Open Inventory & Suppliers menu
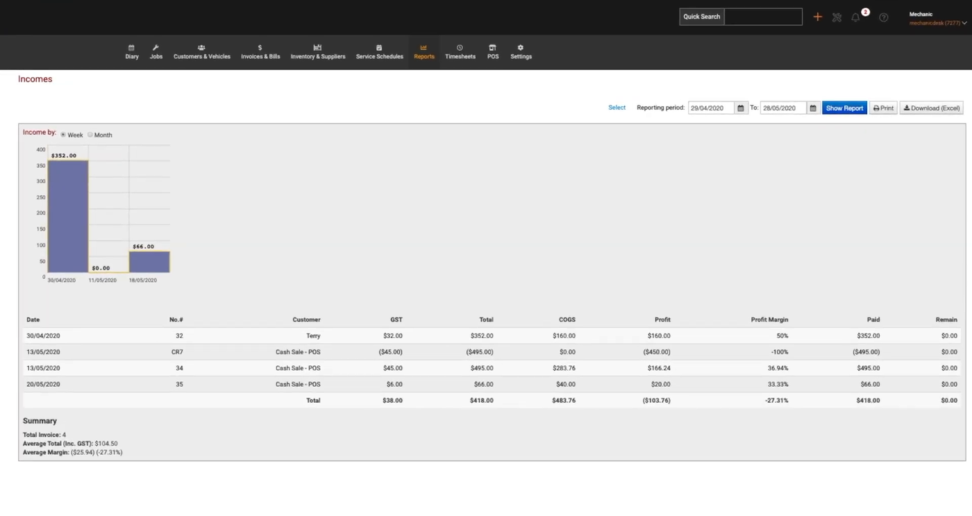 coord(318,52)
